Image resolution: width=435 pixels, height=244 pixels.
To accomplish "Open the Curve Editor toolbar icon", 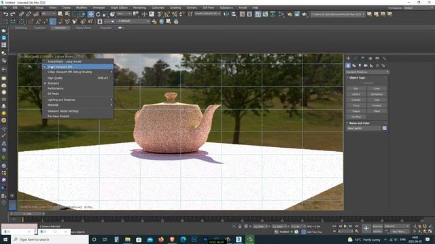I will tap(265, 14).
